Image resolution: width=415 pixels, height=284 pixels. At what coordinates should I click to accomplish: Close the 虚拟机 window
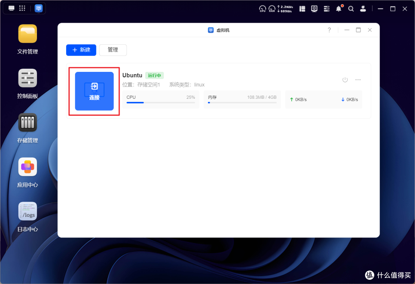click(370, 30)
